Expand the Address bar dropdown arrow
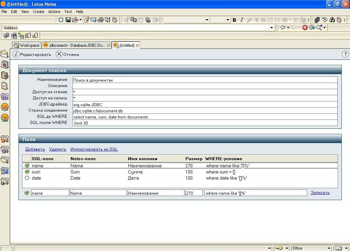This screenshot has width=350, height=251. pos(272,28)
